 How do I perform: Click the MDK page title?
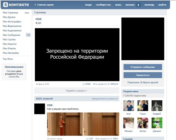[x=38, y=19]
